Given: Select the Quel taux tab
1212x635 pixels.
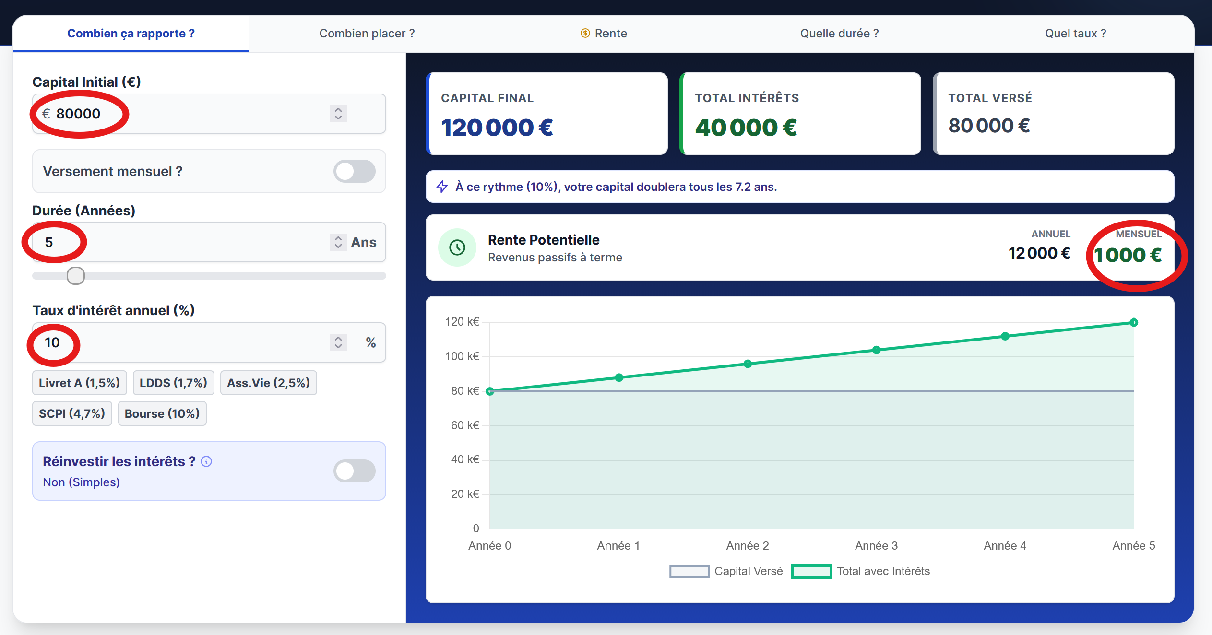Looking at the screenshot, I should pyautogui.click(x=1076, y=33).
